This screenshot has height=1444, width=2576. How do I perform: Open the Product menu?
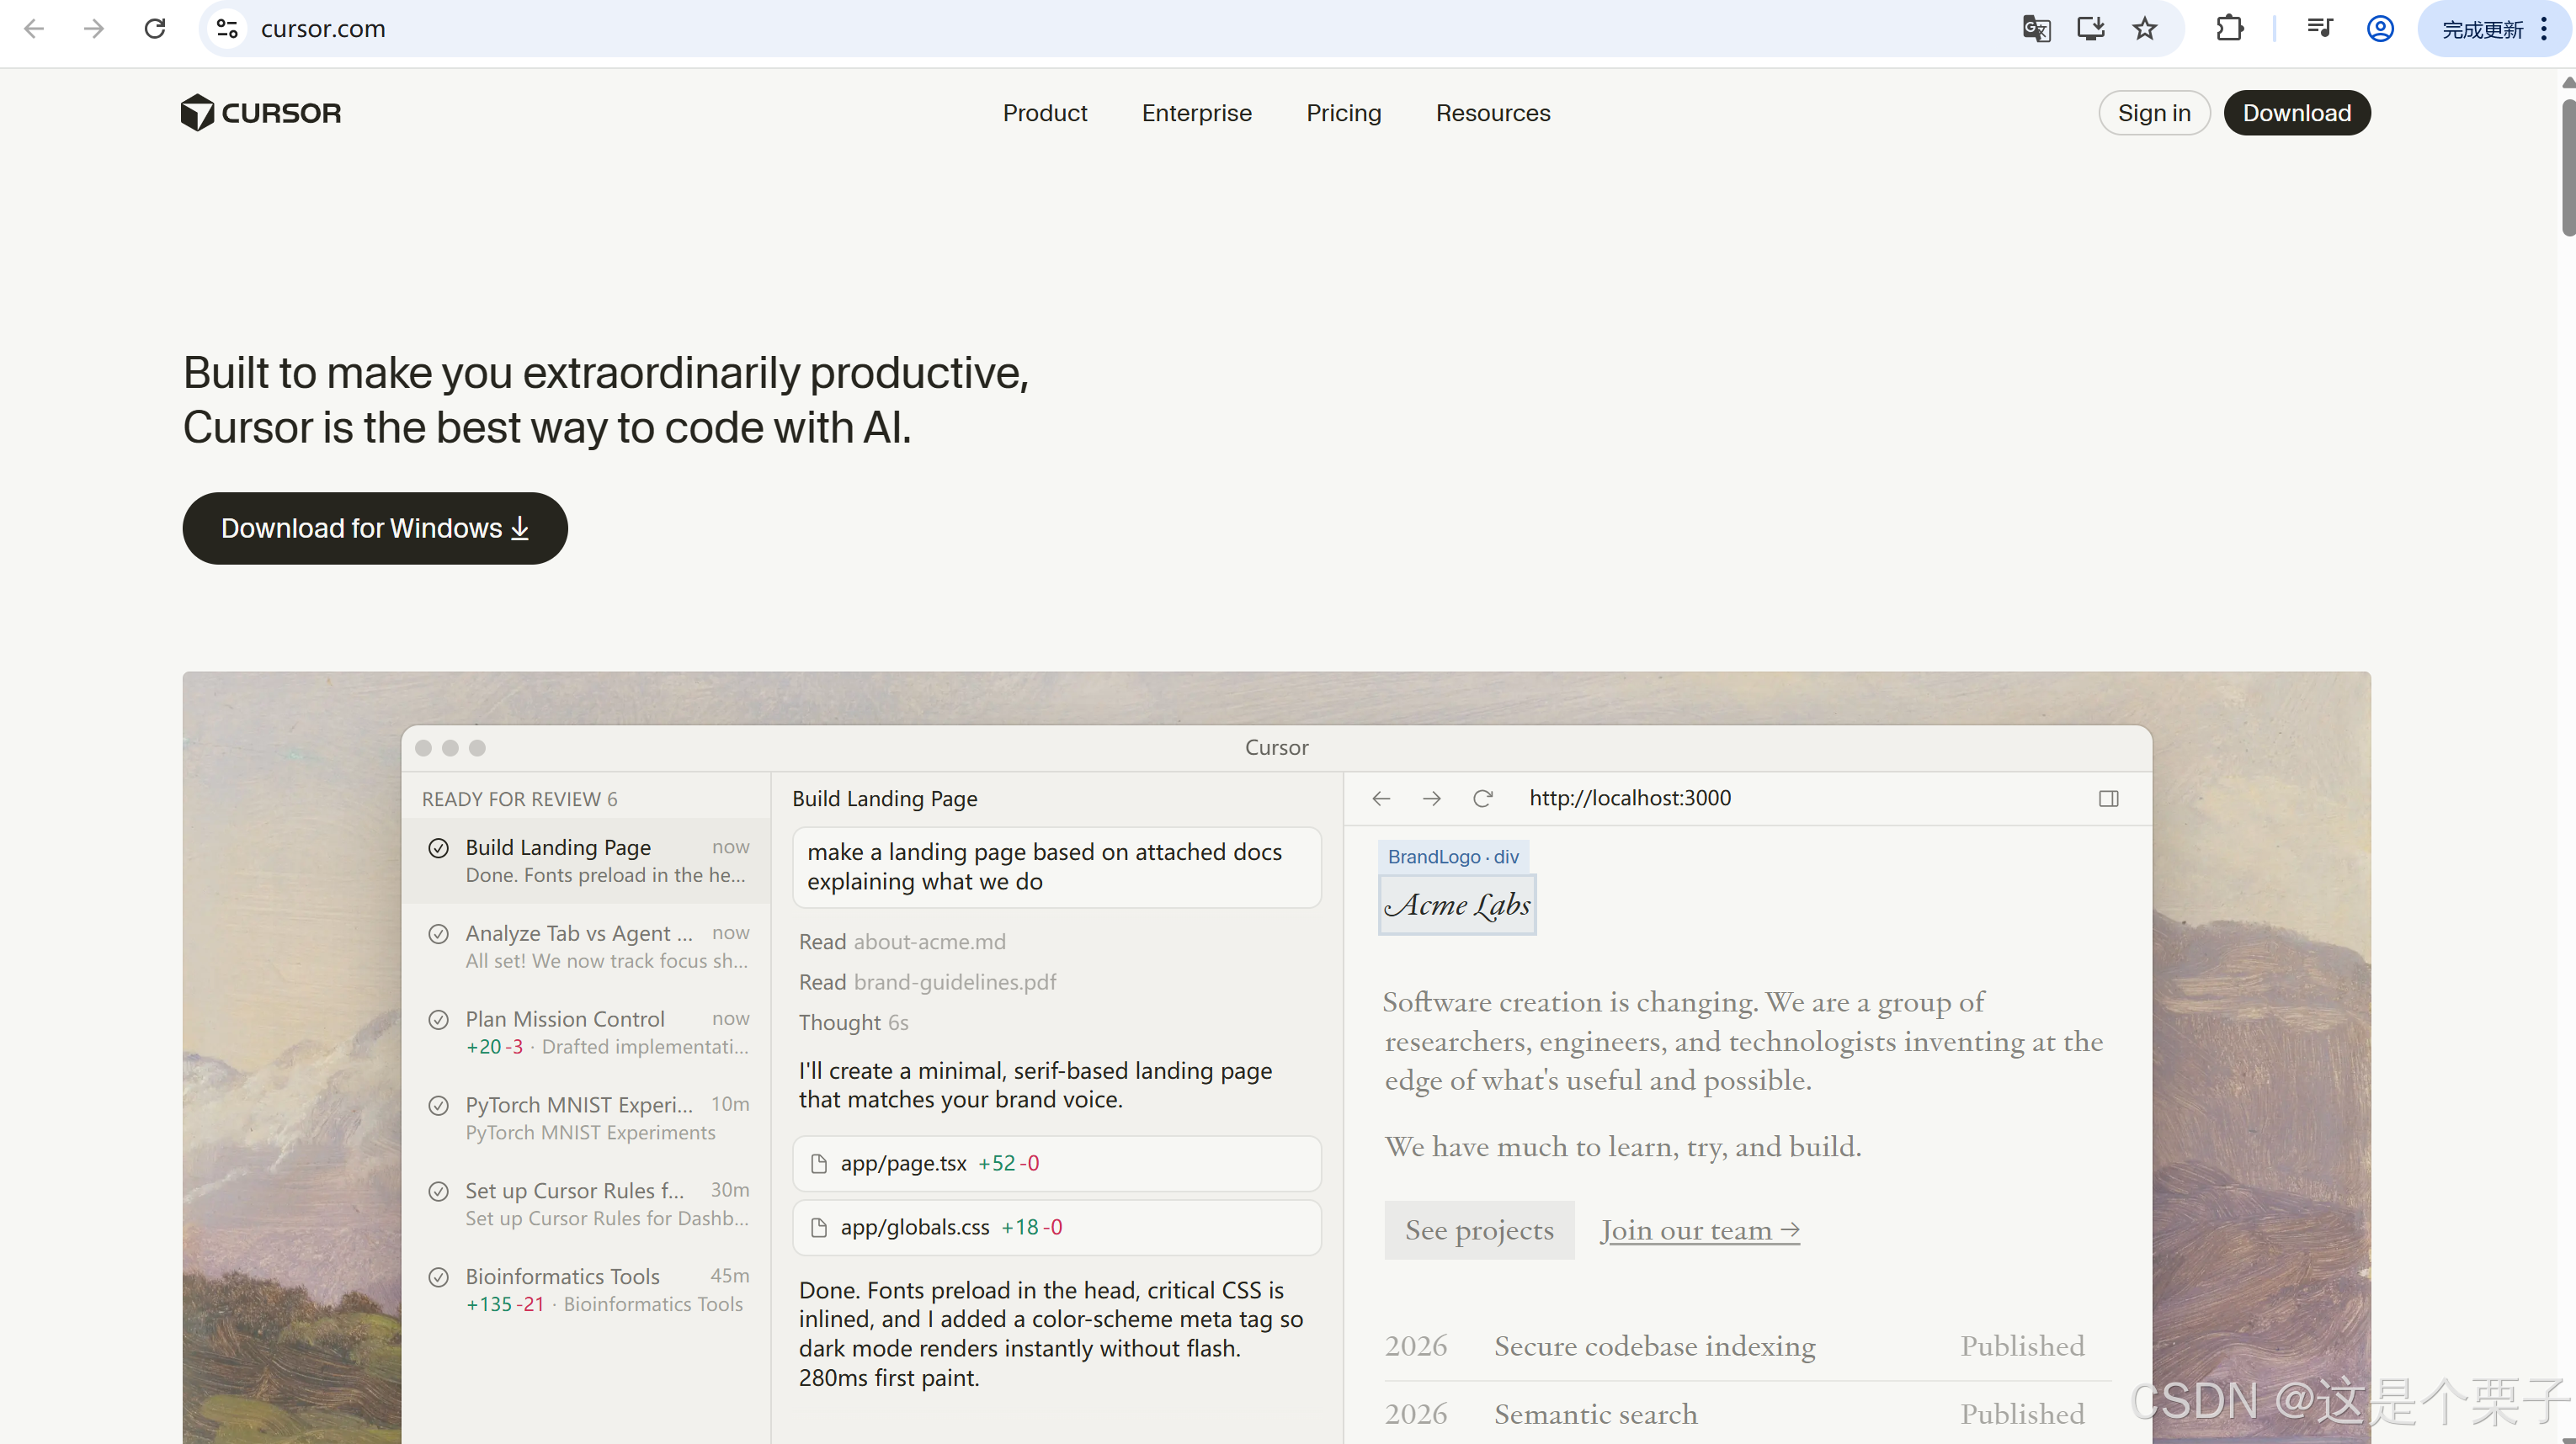pos(1044,113)
